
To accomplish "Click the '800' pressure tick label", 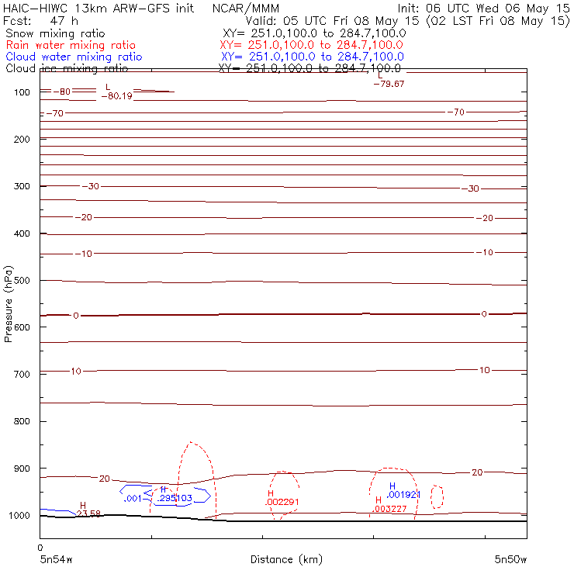I will pos(22,421).
